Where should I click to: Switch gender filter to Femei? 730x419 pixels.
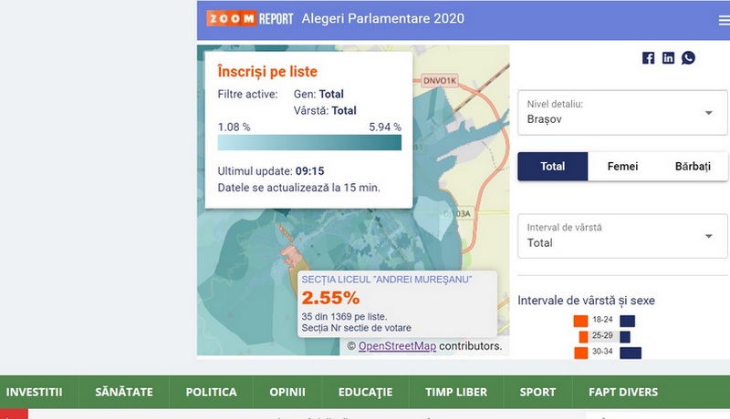(623, 167)
